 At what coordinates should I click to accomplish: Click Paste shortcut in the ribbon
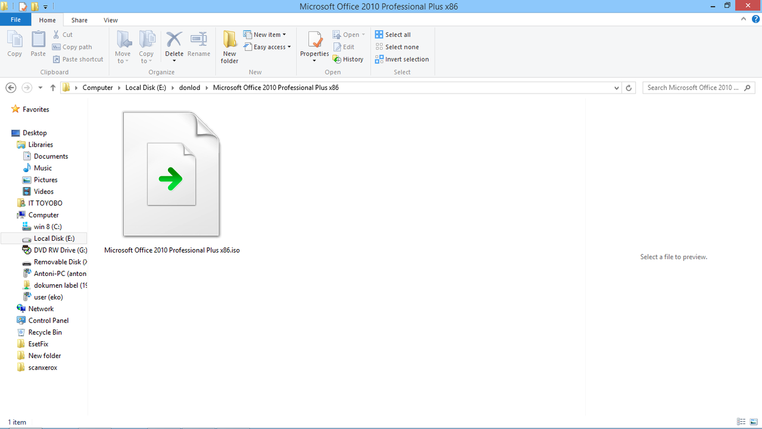(x=78, y=59)
